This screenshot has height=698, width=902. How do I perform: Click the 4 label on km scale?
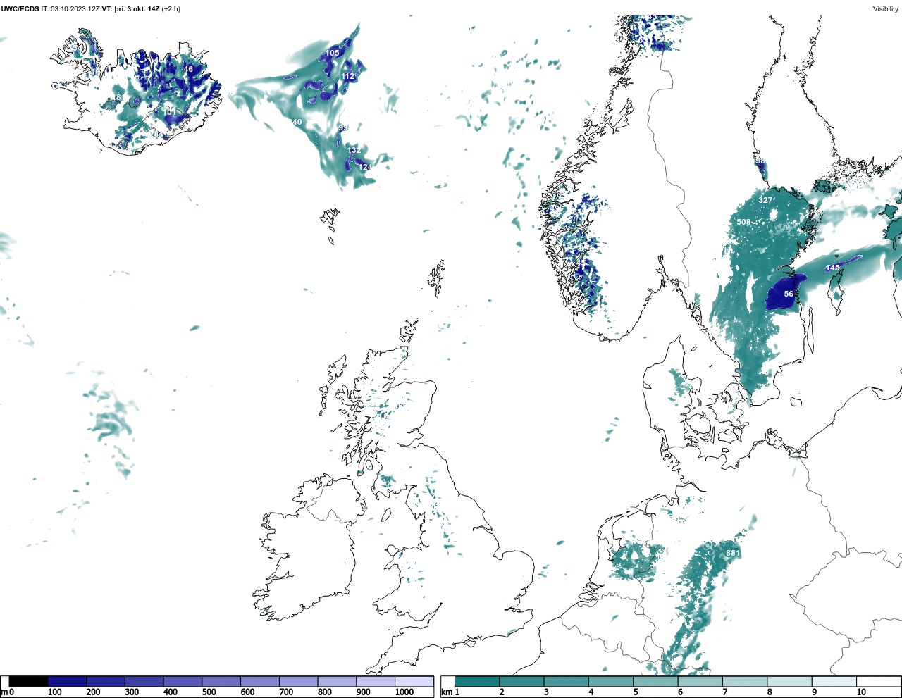(x=591, y=692)
